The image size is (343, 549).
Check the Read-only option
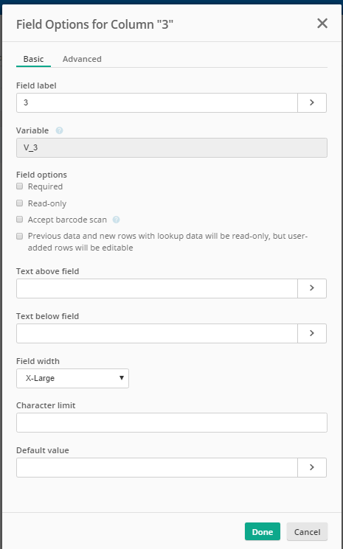tap(20, 203)
